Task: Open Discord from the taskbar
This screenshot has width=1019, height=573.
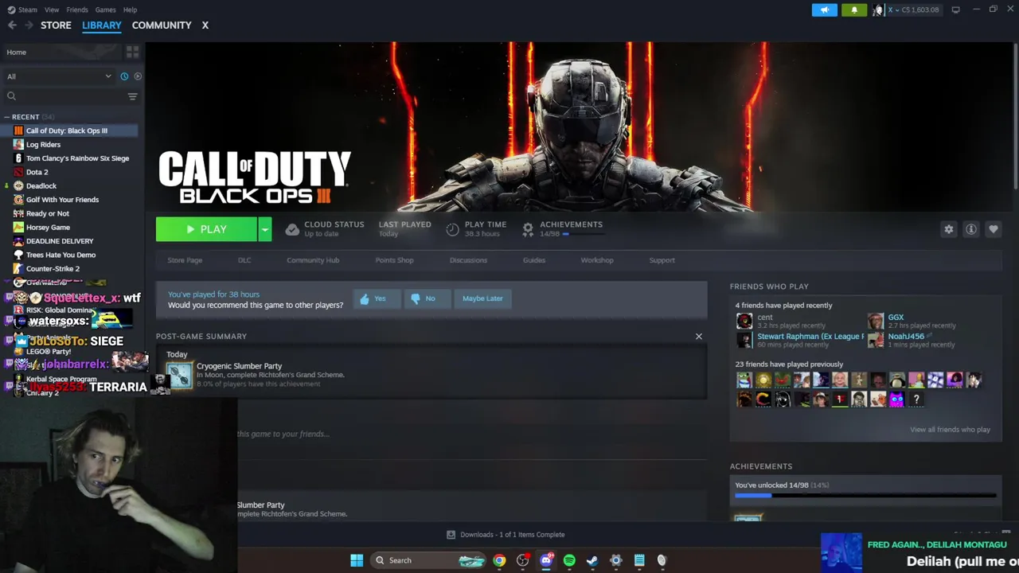Action: tap(546, 560)
